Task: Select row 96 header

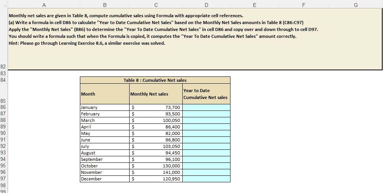Action: click(x=4, y=172)
